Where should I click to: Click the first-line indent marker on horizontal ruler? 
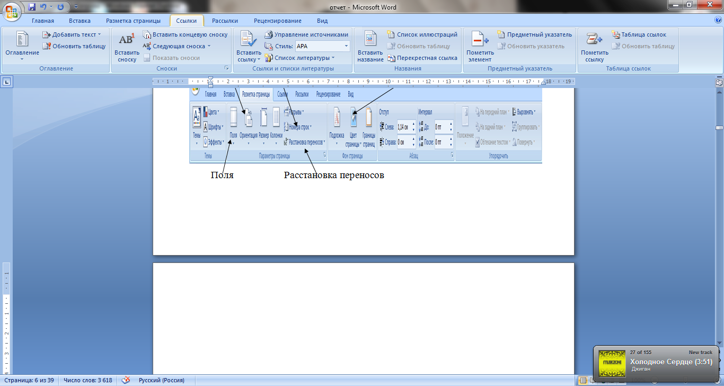tap(210, 79)
